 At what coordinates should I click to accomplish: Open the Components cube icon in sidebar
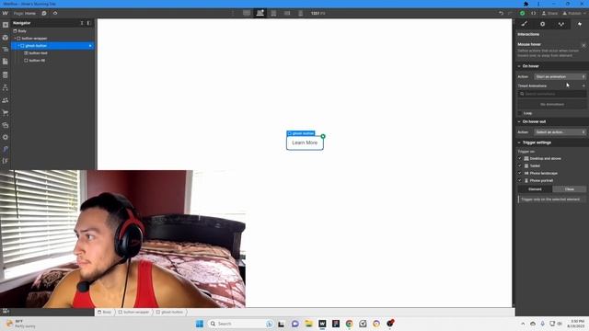6,37
